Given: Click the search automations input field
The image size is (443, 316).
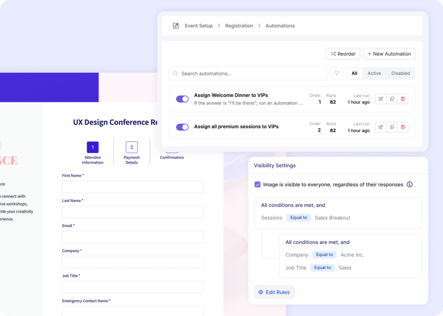Looking at the screenshot, I should coord(248,73).
